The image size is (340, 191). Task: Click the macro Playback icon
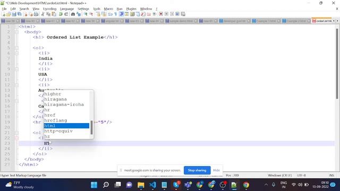click(x=172, y=14)
